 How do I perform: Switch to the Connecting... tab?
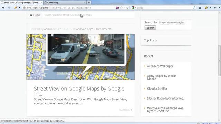(x=65, y=3)
